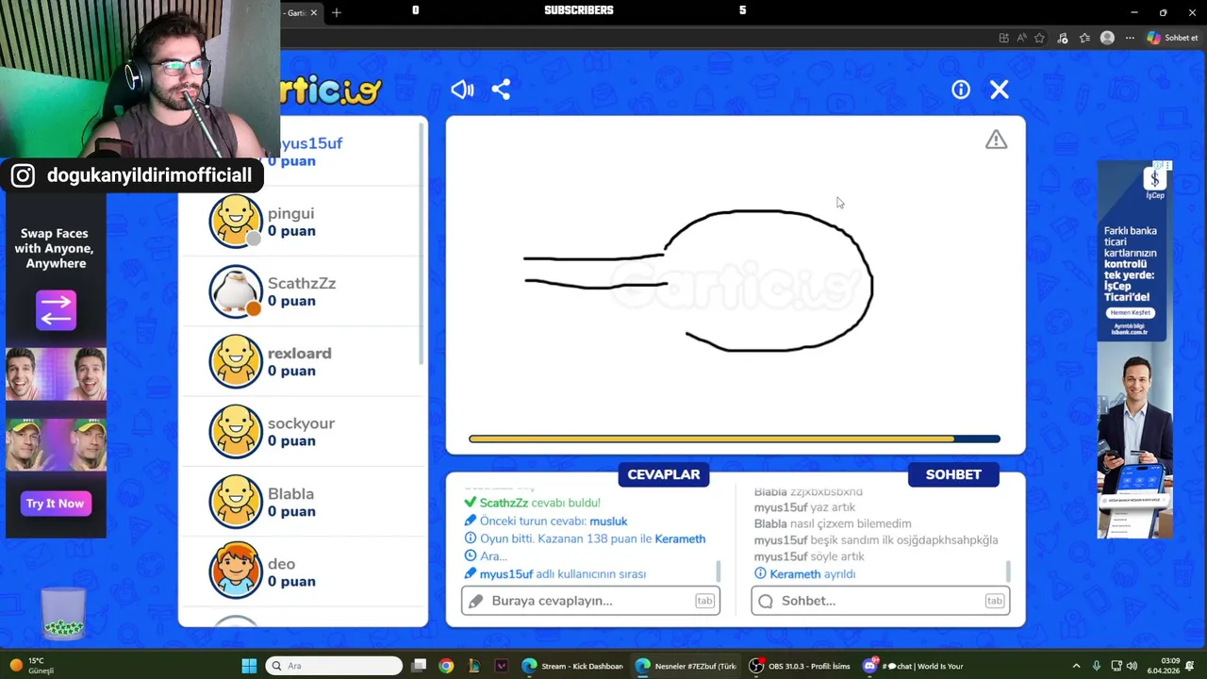Click the round timer progress bar
Image resolution: width=1207 pixels, height=679 pixels.
(x=734, y=439)
